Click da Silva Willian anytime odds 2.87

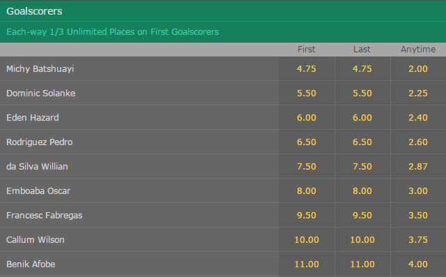point(418,167)
